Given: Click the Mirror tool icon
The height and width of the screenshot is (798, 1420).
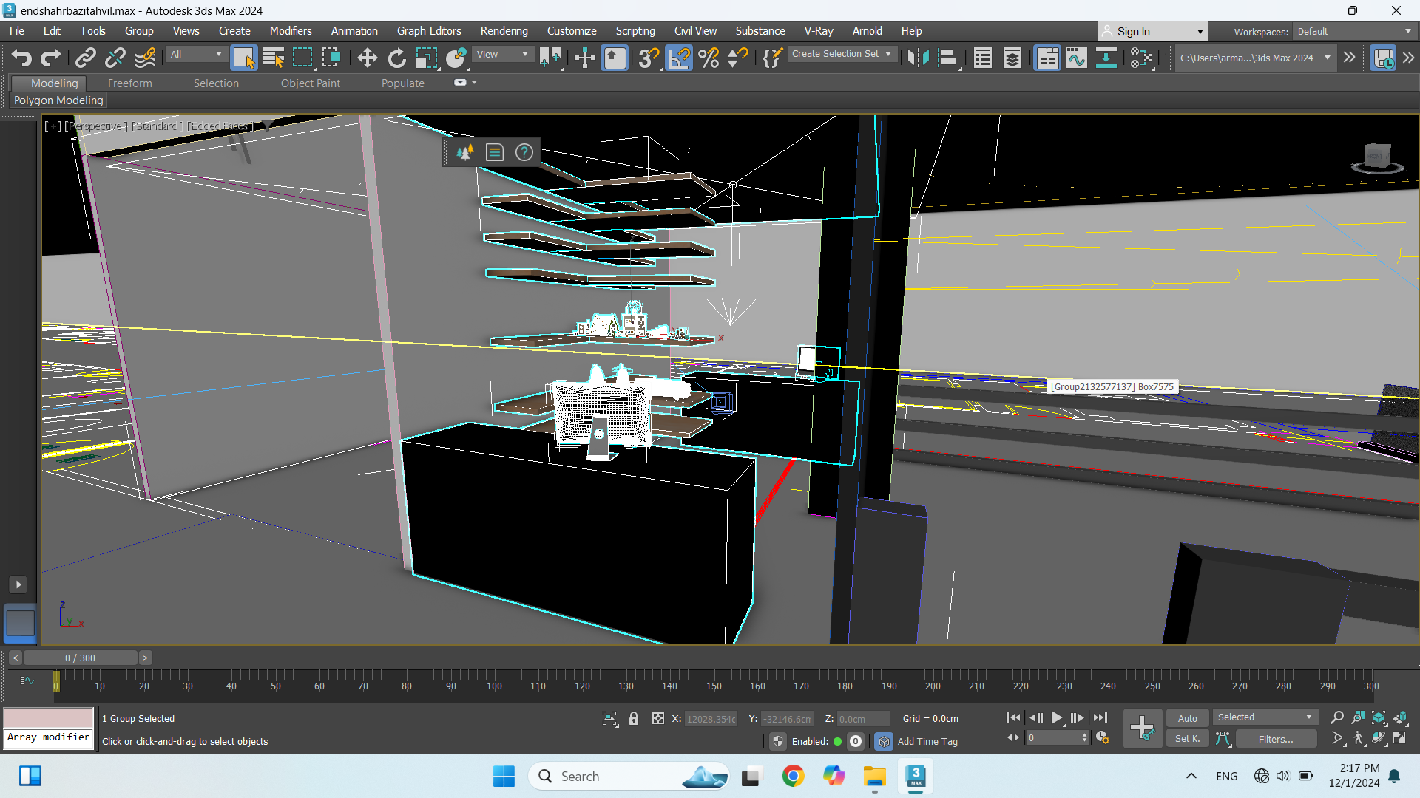Looking at the screenshot, I should (918, 58).
